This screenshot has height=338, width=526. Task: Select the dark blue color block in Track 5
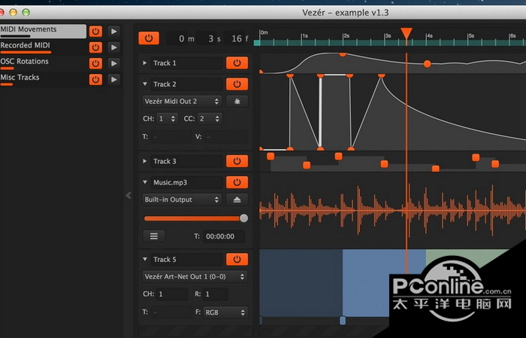301,283
